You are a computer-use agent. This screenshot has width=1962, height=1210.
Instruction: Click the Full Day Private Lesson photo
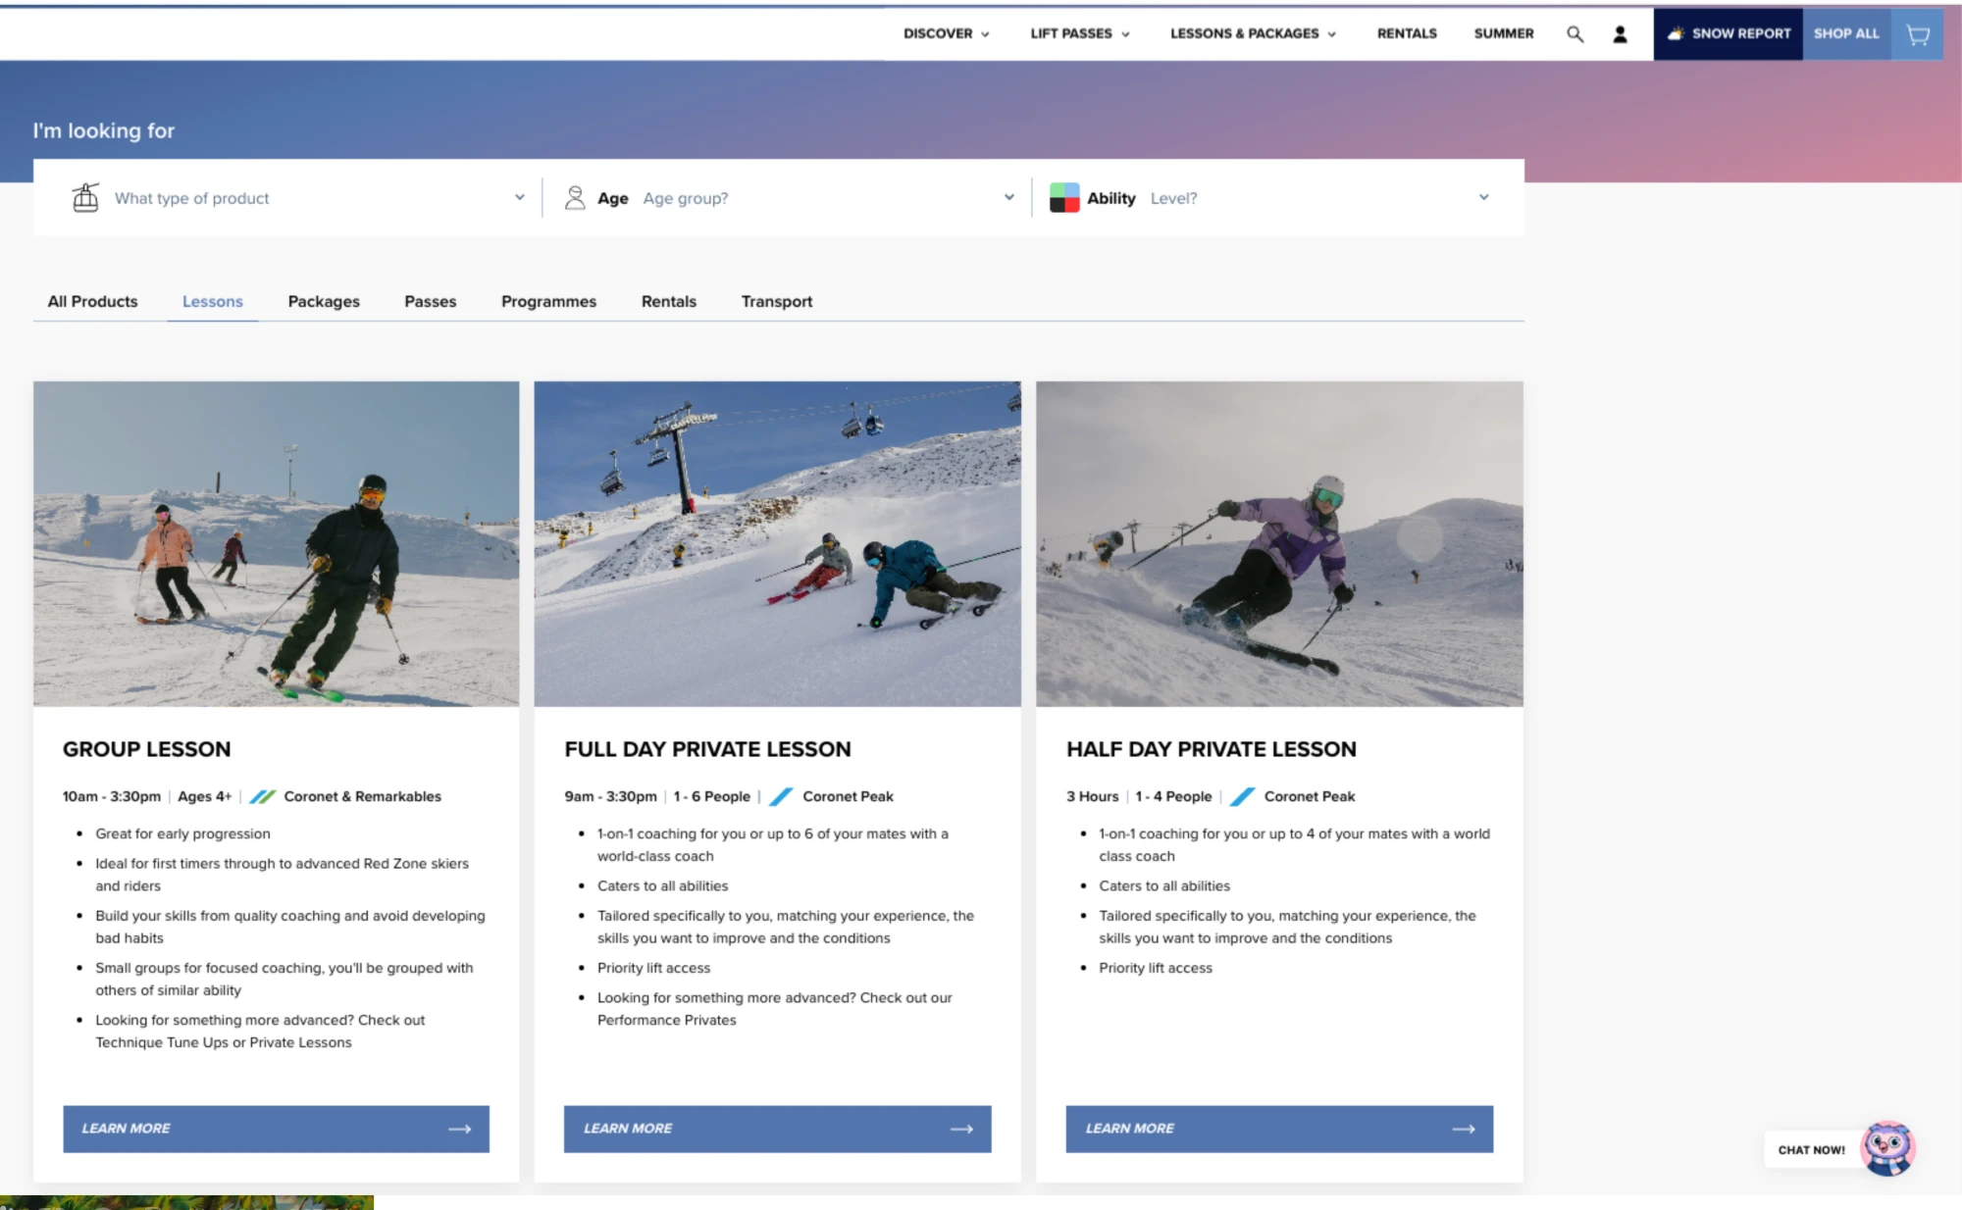(777, 543)
